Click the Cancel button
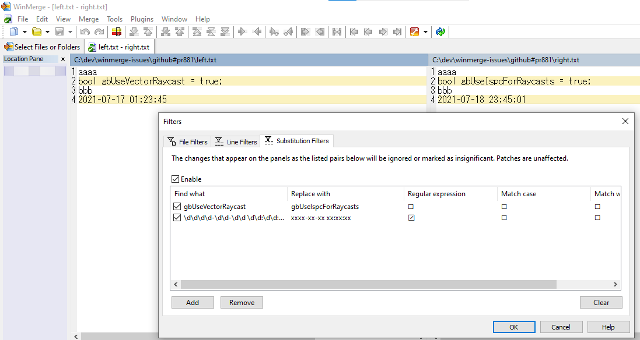640x340 pixels. pos(561,327)
